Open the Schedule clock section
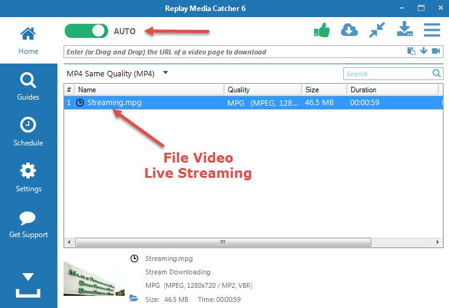Screen dimensions: 449x308 pyautogui.click(x=28, y=132)
